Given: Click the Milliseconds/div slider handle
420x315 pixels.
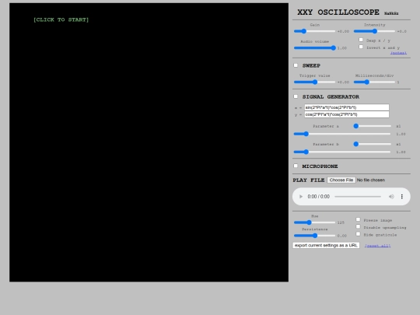Looking at the screenshot, I should click(366, 82).
